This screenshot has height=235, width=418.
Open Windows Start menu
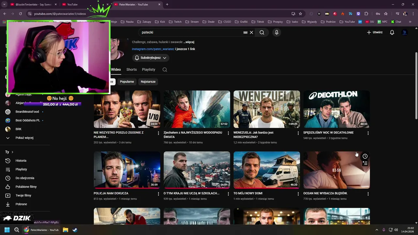[x=7, y=230]
